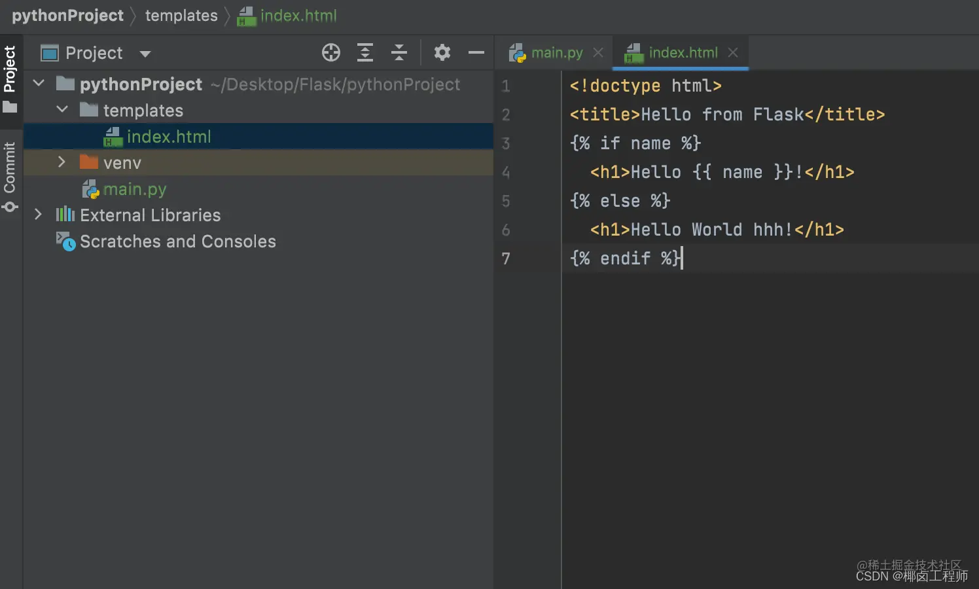Click index.html in the breadcrumb bar
The width and height of the screenshot is (979, 589).
coord(298,16)
